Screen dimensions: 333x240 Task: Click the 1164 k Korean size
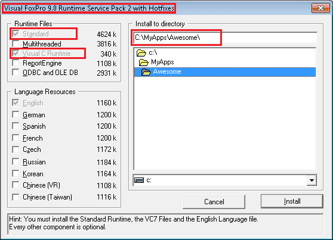tap(107, 174)
